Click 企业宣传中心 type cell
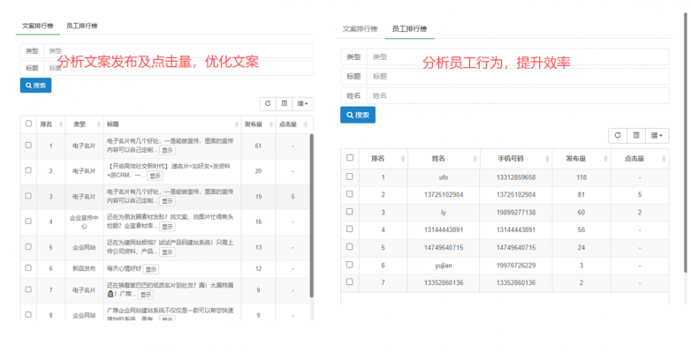The width and height of the screenshot is (691, 353). pos(84,222)
